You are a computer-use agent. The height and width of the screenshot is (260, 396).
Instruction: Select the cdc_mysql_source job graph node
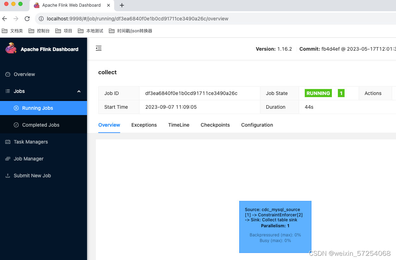tap(275, 227)
